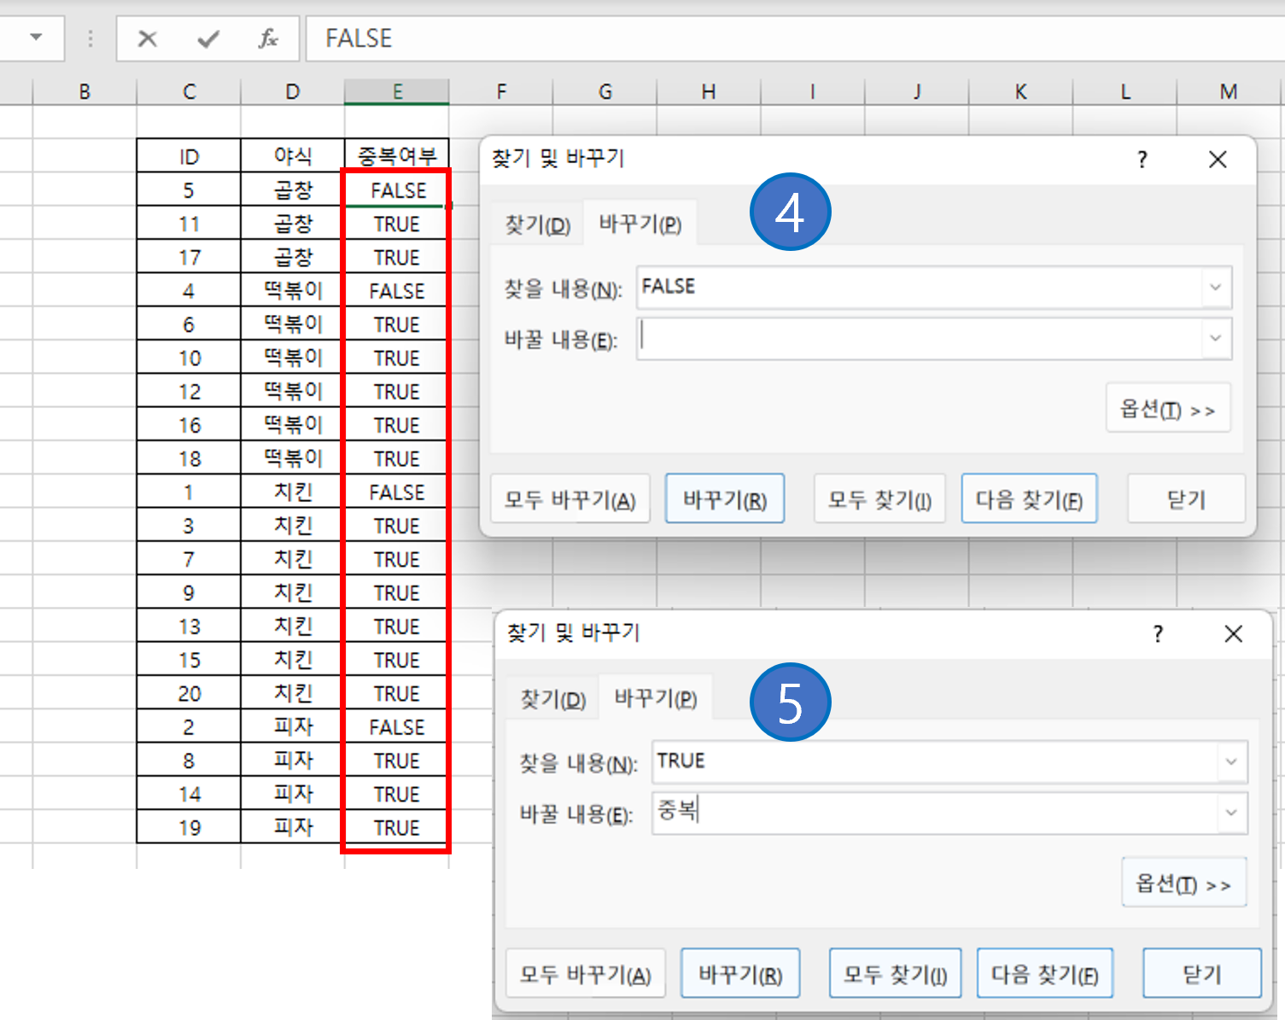This screenshot has width=1285, height=1020.
Task: Open the Name Box dropdown arrow
Action: [34, 38]
